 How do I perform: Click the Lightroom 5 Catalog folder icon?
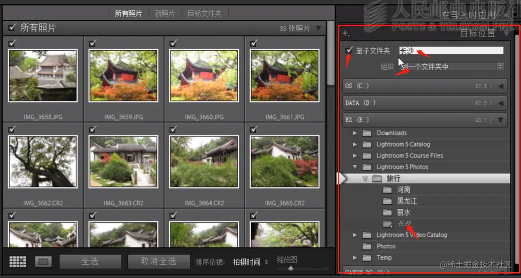point(367,144)
